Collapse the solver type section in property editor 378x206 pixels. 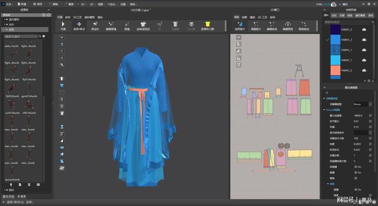324,99
